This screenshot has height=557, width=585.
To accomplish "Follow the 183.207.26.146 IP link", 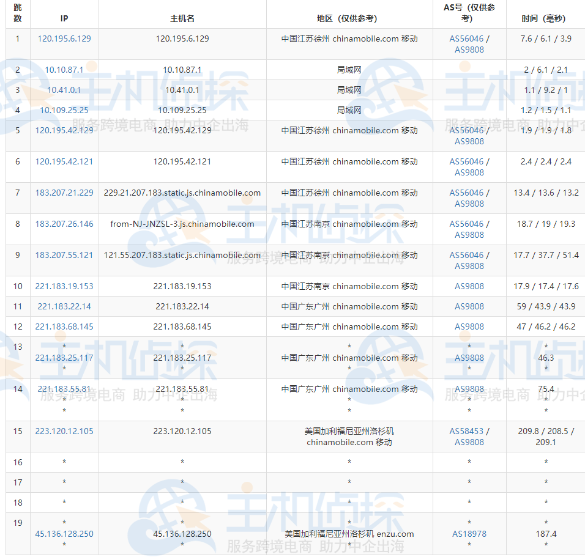I will pyautogui.click(x=64, y=224).
